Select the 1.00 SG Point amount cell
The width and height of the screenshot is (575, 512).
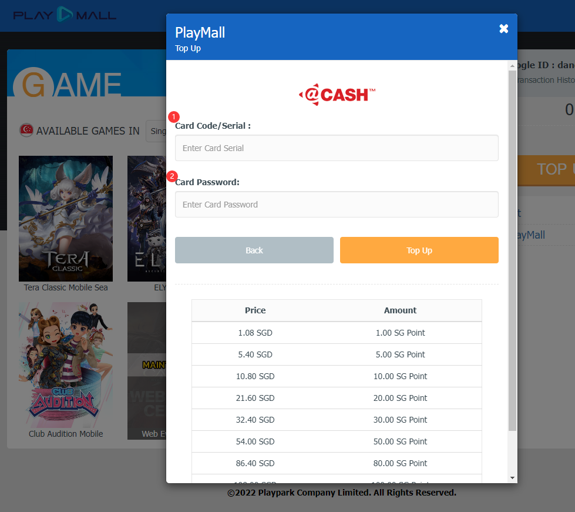[400, 333]
